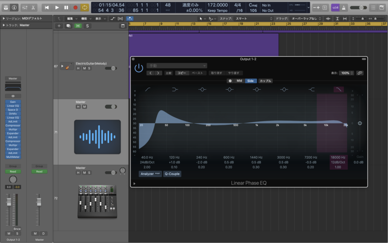This screenshot has height=243, width=388.
Task: Select the low cut filter band icon
Action: [x=148, y=89]
